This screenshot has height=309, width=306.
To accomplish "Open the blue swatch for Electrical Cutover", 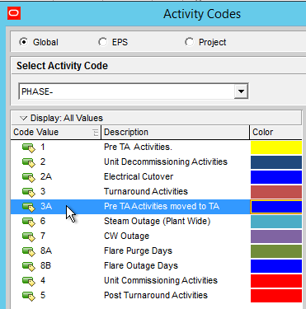I will [276, 177].
